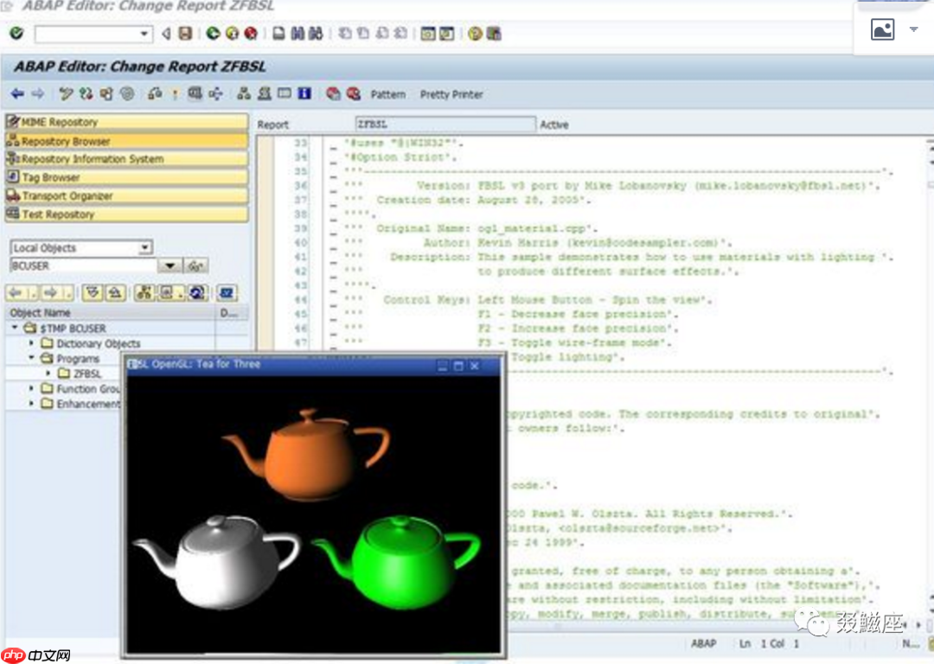Toggle the session breakpoint stop-sign icon
Screen dimensions: 934x664
click(333, 93)
